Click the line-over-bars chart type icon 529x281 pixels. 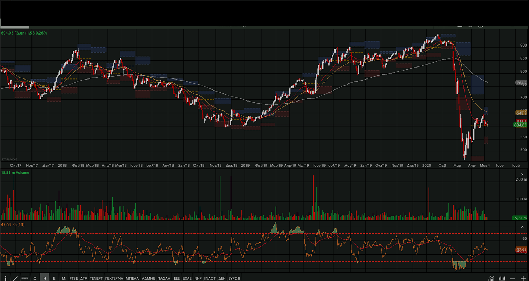[491, 278]
